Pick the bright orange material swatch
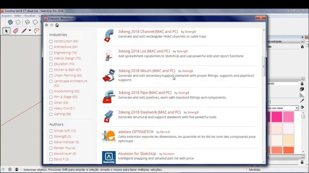Image resolution: width=309 pixels, height=173 pixels. [x=289, y=150]
